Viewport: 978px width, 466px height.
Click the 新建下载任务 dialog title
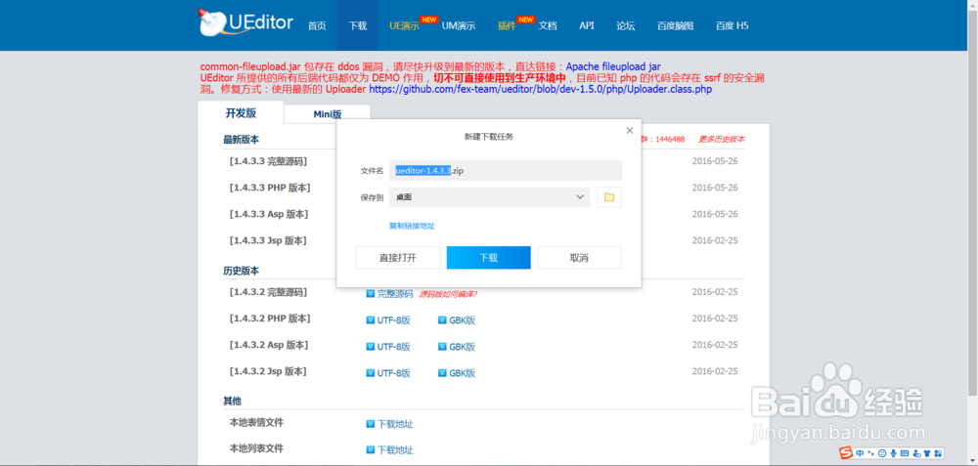pos(488,137)
